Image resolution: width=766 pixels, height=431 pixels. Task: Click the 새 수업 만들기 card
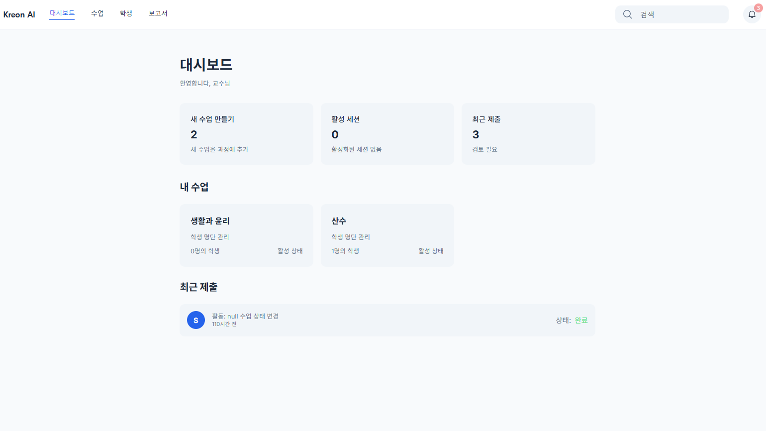click(246, 133)
